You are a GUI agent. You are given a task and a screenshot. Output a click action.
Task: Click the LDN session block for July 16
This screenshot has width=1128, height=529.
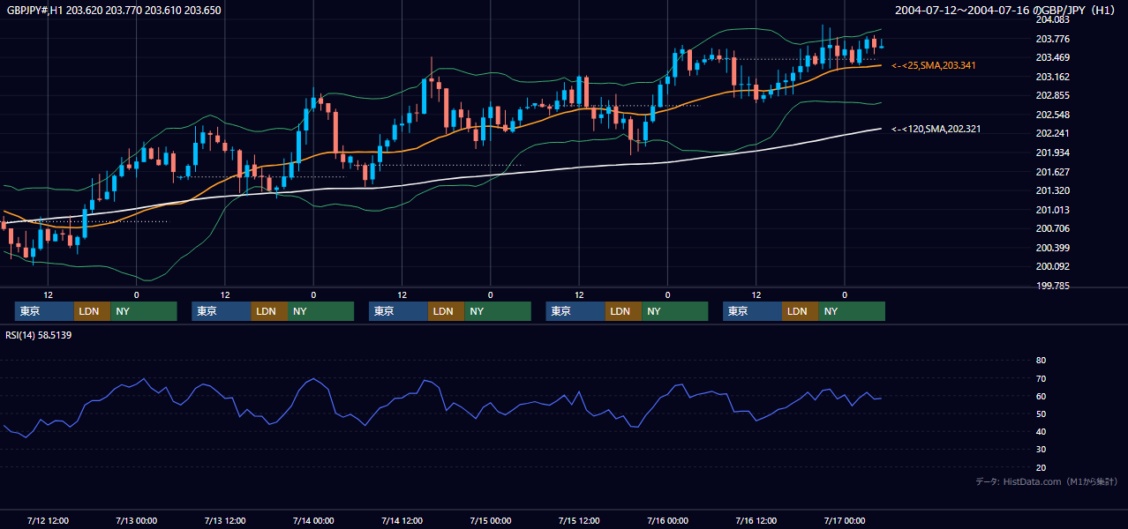(x=801, y=311)
